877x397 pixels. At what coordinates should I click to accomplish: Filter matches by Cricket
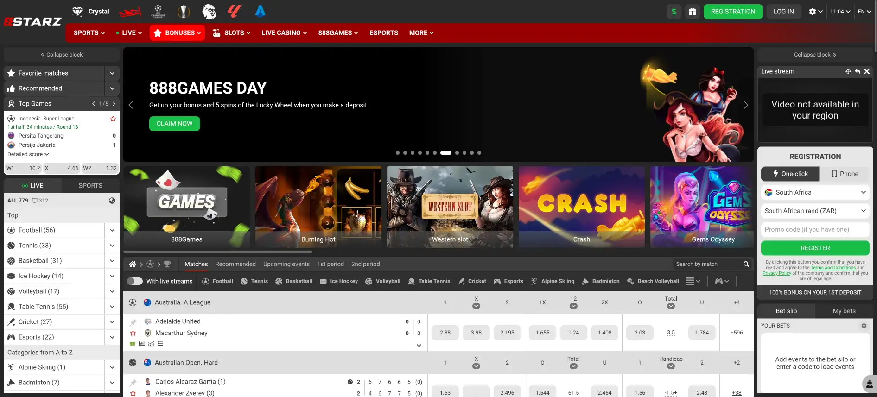[472, 281]
